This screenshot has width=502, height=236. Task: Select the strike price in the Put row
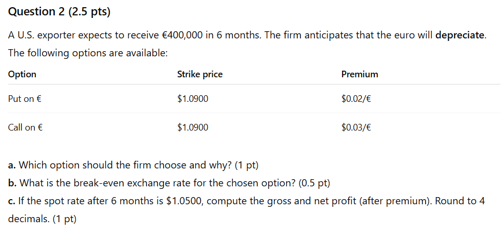pos(193,98)
